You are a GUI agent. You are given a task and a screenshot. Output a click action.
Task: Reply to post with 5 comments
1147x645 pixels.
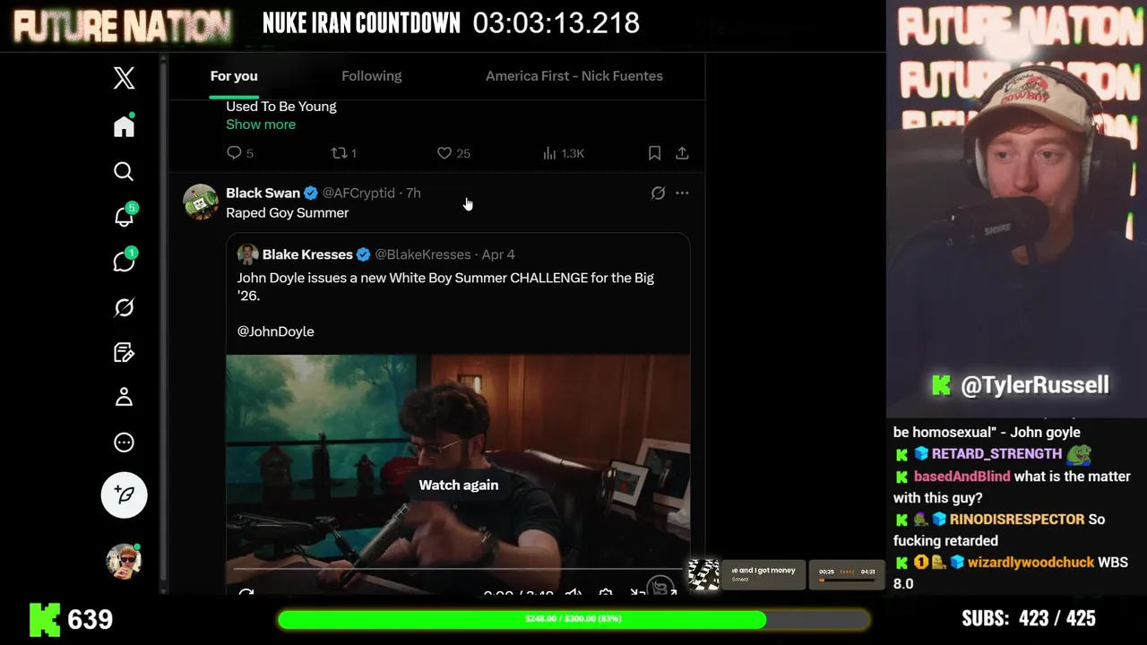tap(239, 153)
